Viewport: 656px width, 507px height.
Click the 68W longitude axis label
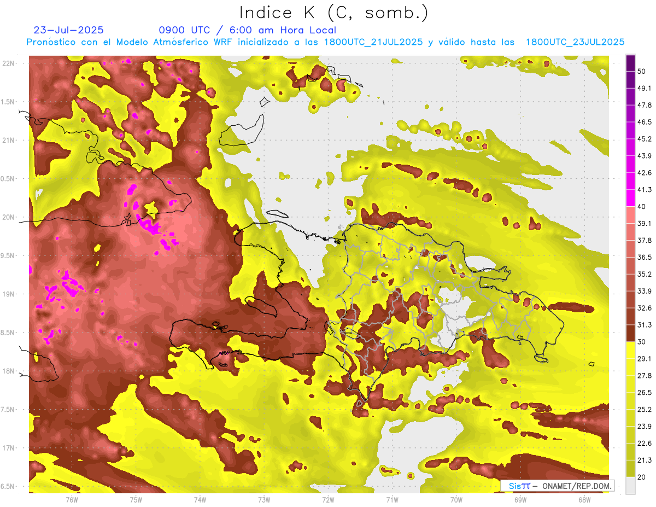pos(584,499)
